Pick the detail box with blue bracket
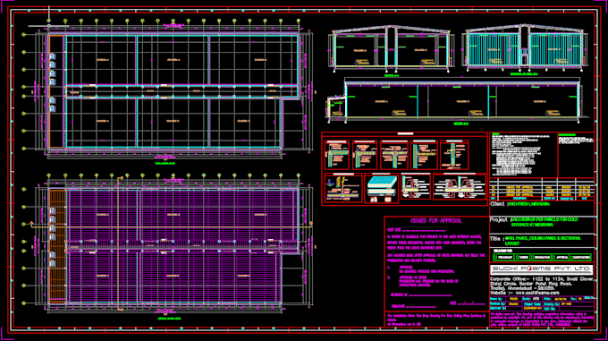The width and height of the screenshot is (608, 341). [x=343, y=188]
